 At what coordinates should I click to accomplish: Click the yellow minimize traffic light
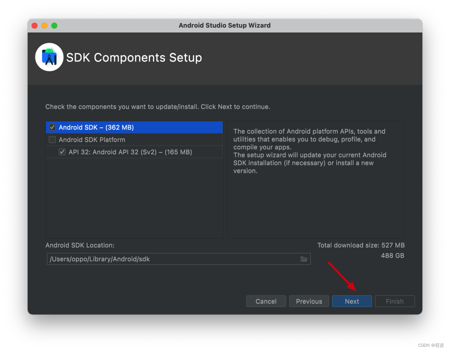(44, 25)
